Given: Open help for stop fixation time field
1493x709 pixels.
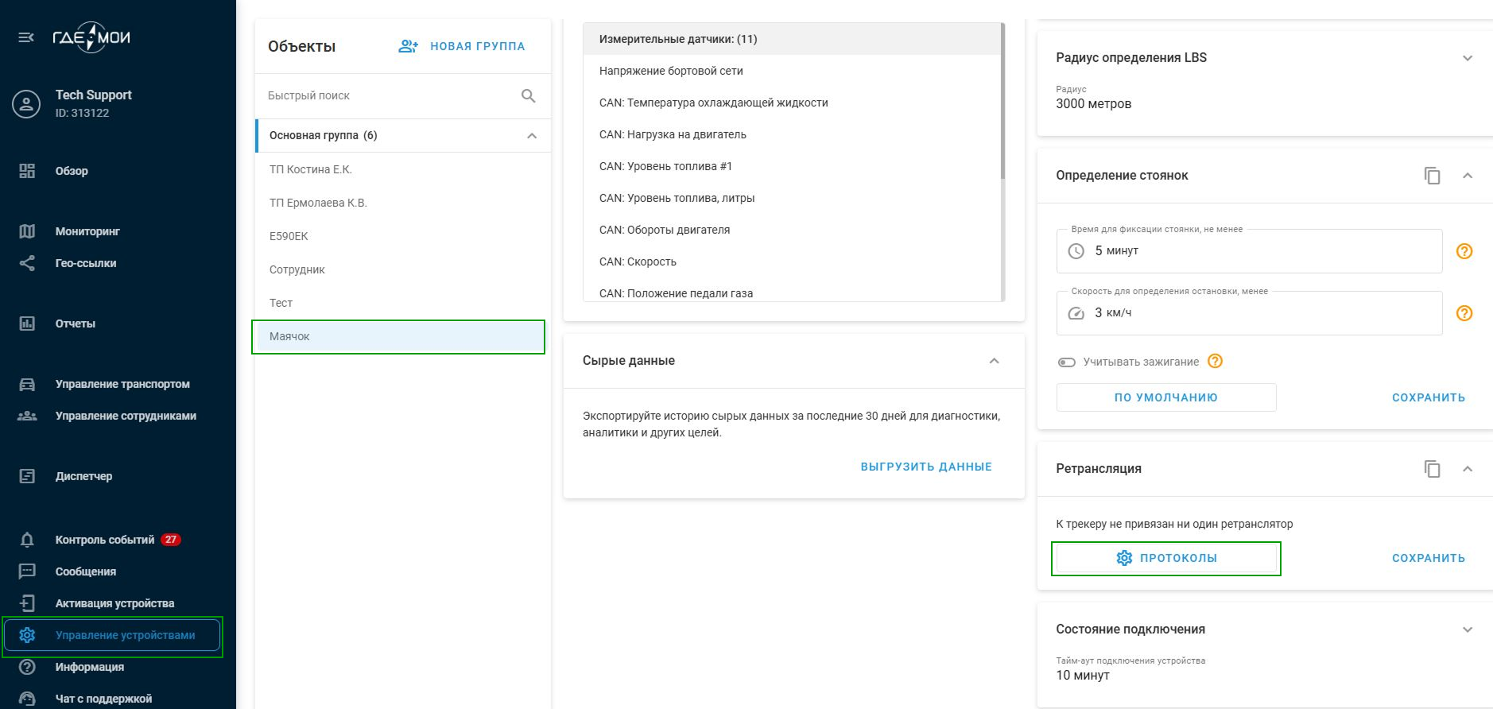Looking at the screenshot, I should [1464, 251].
